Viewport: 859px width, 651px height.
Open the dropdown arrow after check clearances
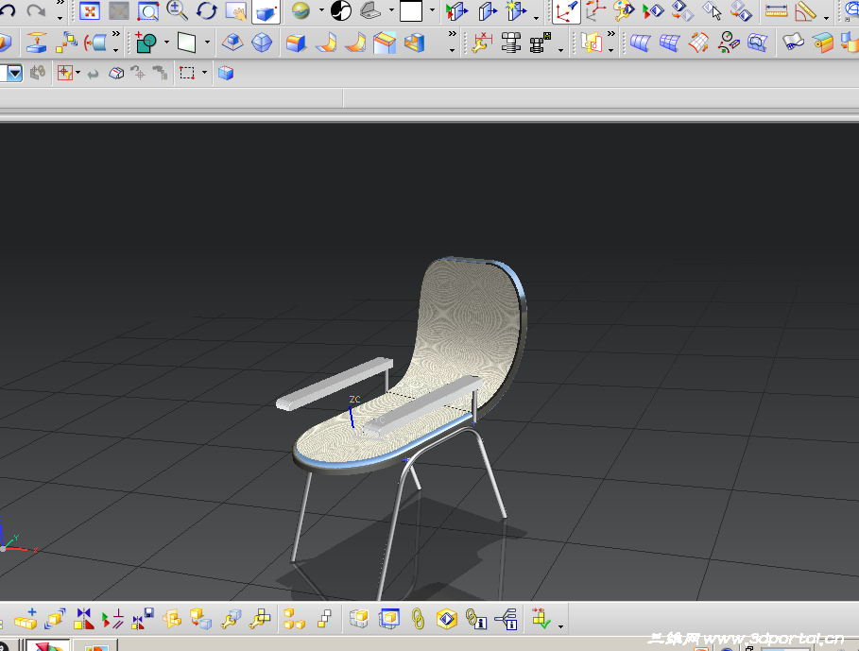coord(560,625)
